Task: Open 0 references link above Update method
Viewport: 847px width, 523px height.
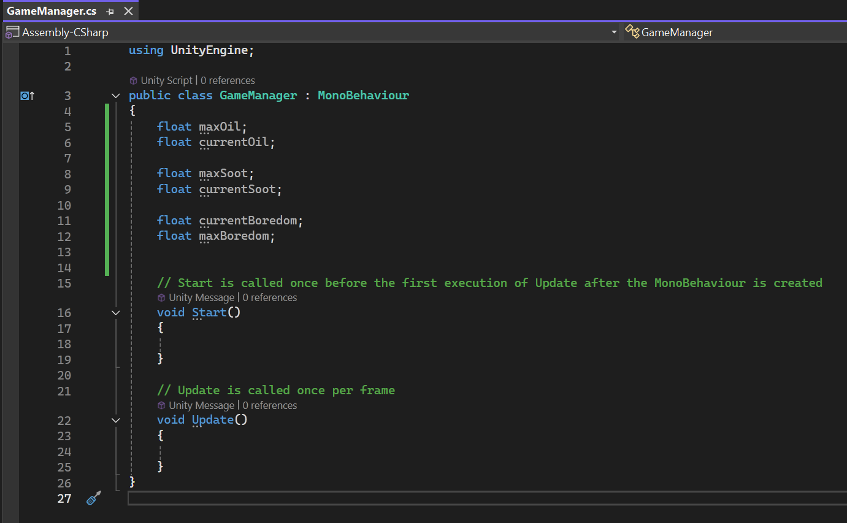Action: (270, 405)
